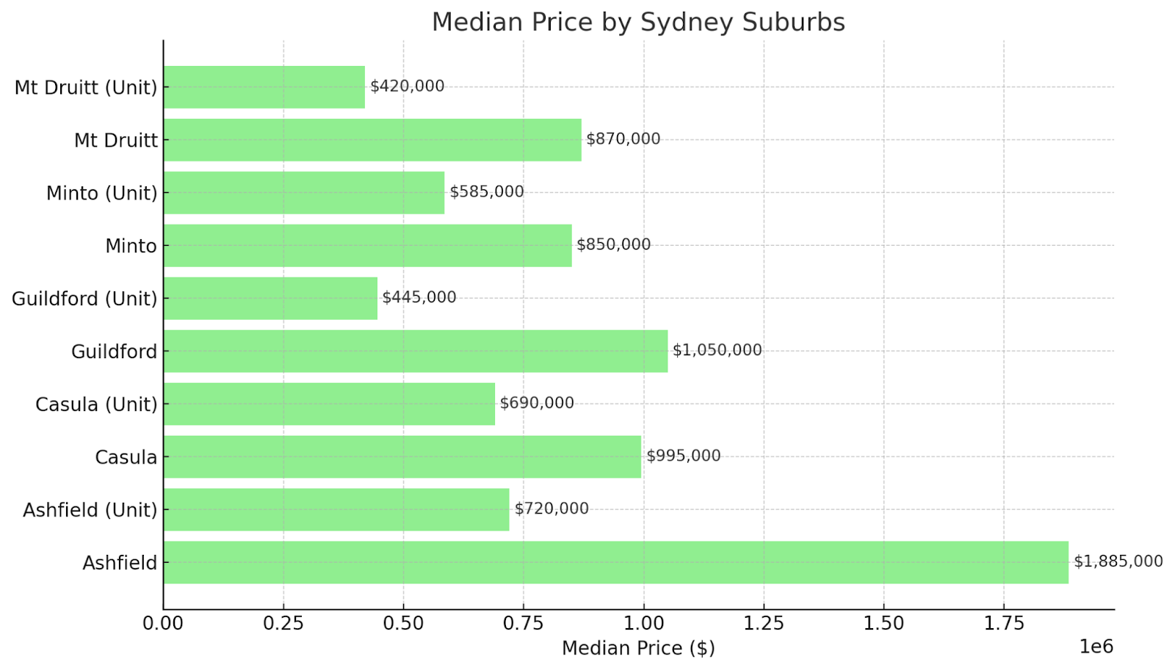The image size is (1175, 670).
Task: Select the $995,000 value label
Action: [684, 456]
